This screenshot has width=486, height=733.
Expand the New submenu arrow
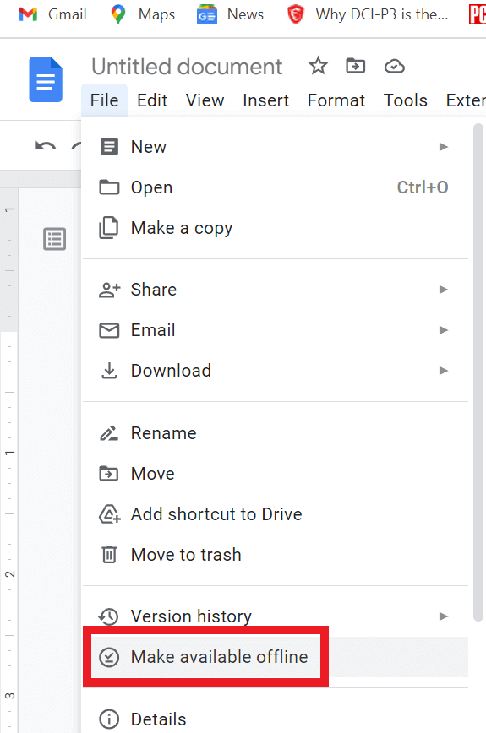[444, 147]
